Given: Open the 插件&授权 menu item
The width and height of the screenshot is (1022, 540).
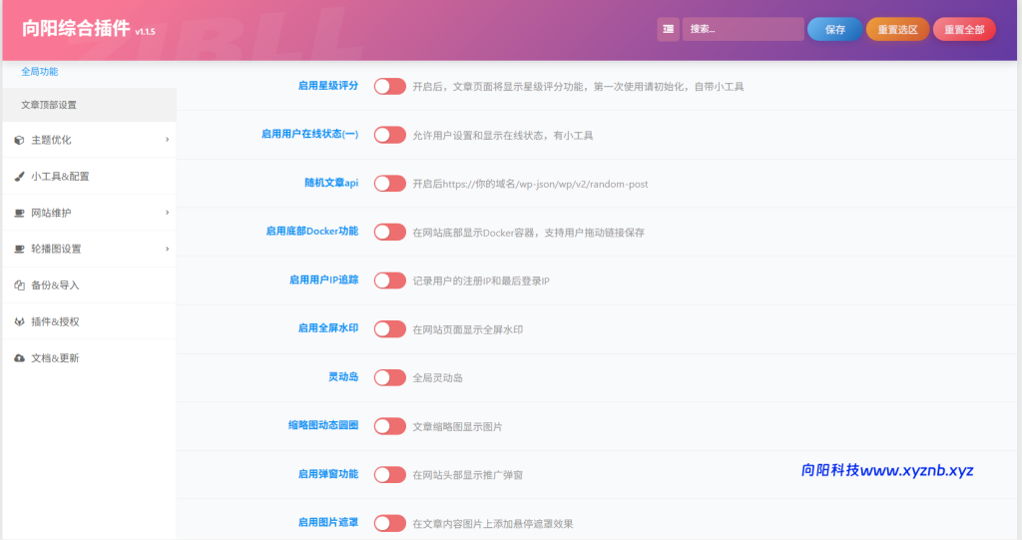Looking at the screenshot, I should tap(89, 321).
